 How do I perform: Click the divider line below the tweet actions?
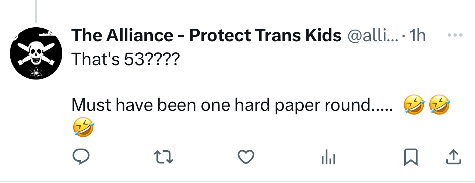237,181
